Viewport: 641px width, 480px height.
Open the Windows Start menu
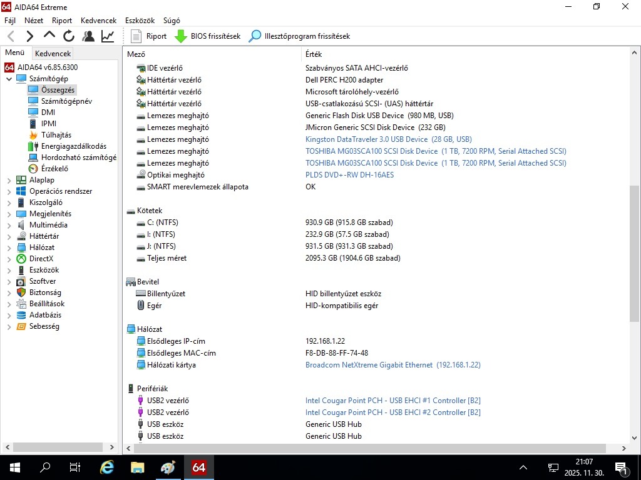coord(15,467)
